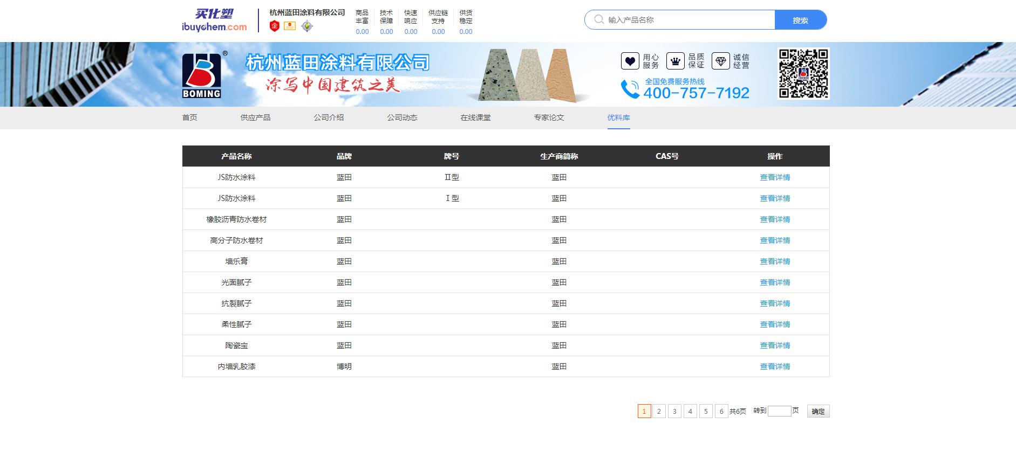This screenshot has width=1016, height=465.
Task: Go to page 3 in pagination
Action: point(674,411)
